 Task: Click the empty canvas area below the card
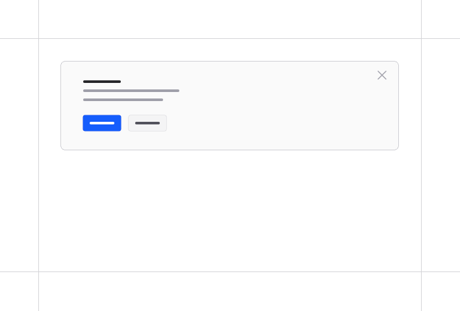click(230, 214)
